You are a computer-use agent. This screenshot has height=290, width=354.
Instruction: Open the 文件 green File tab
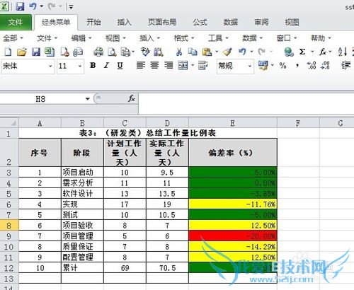coord(16,22)
